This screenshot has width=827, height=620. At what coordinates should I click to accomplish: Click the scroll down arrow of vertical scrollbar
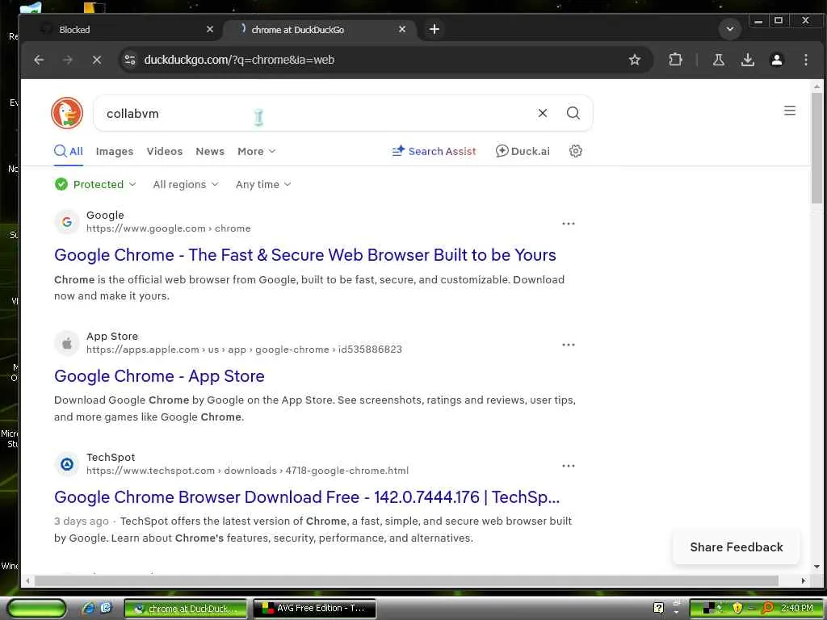pyautogui.click(x=817, y=567)
